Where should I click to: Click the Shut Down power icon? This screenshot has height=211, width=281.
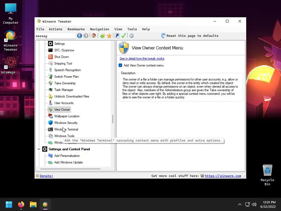point(50,57)
